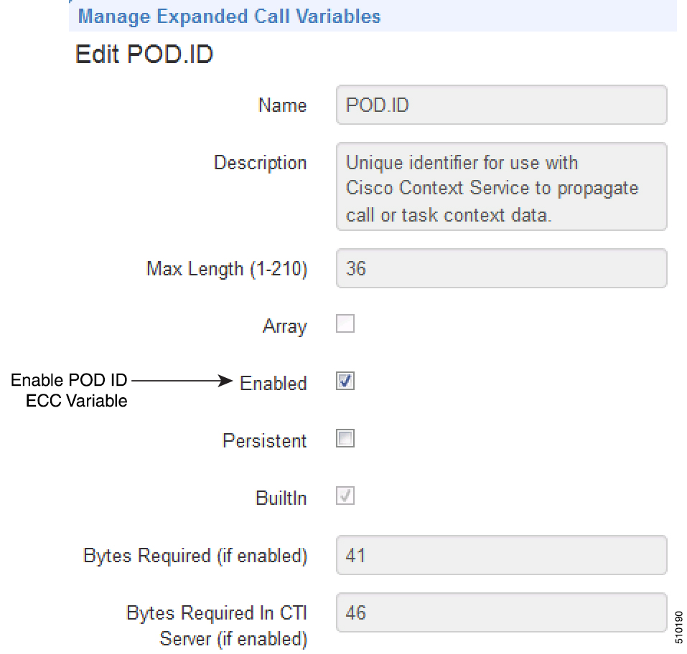The height and width of the screenshot is (654, 687).
Task: Click the greyed-out BuiltIn checkbox
Action: pyautogui.click(x=345, y=496)
